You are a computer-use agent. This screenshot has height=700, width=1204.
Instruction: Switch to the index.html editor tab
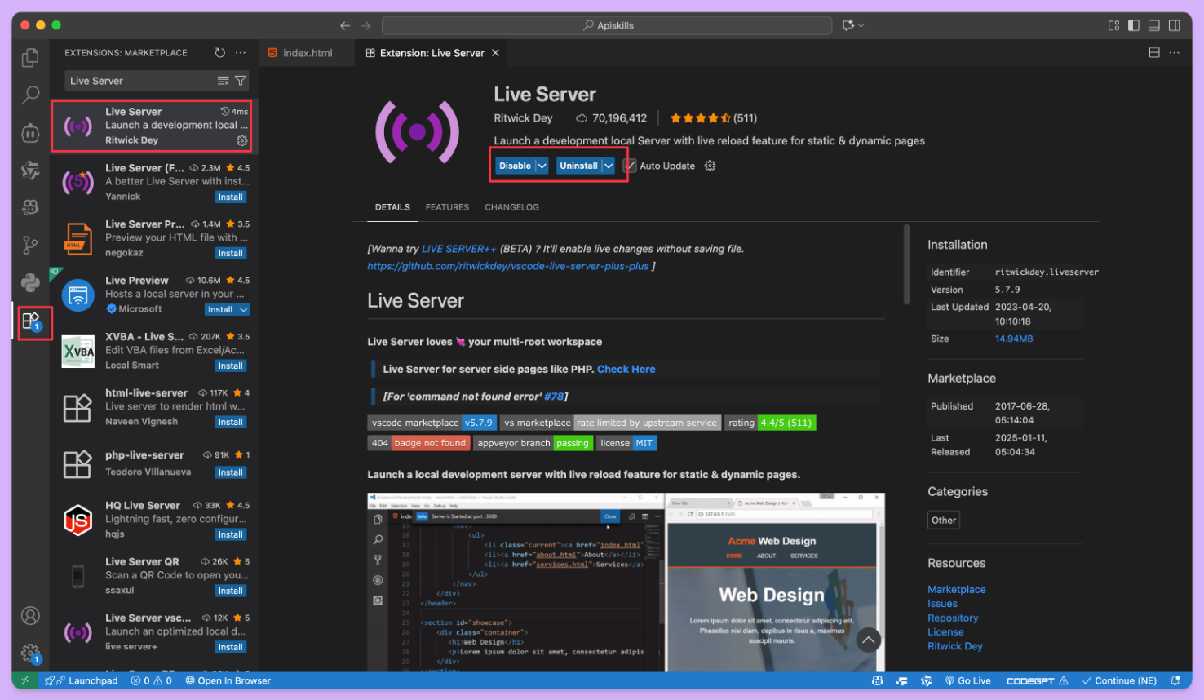coord(306,52)
